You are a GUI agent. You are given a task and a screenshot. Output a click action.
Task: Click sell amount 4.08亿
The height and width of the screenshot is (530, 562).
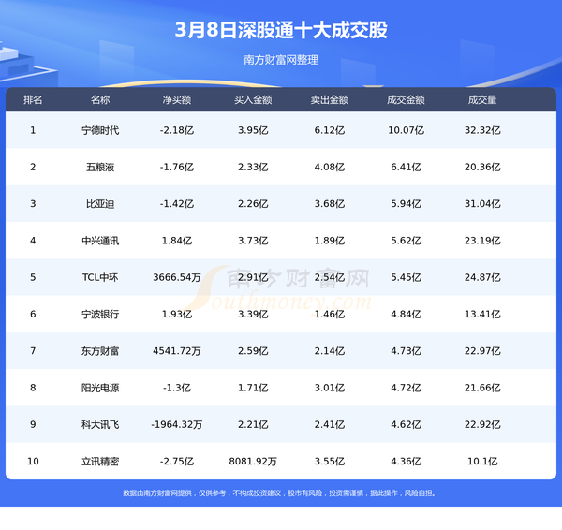click(330, 167)
